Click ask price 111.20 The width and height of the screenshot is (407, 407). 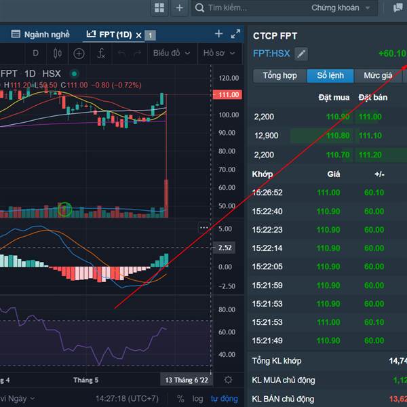[370, 155]
